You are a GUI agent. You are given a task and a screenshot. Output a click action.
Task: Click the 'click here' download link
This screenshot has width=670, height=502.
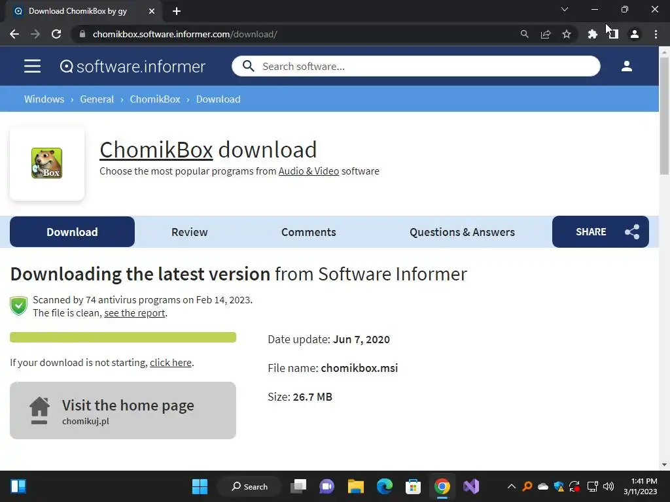tap(171, 362)
